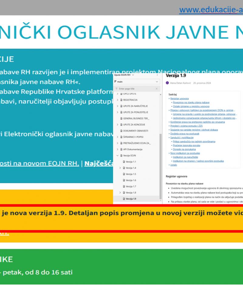This screenshot has width=243, height=290.
Task: Open Izmjene na pravila i uvjete link
Action: (x=205, y=114)
